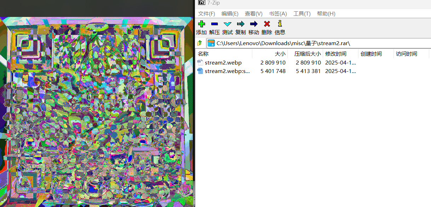Click the 测试 checkmark icon
This screenshot has width=431, height=207.
(228, 24)
